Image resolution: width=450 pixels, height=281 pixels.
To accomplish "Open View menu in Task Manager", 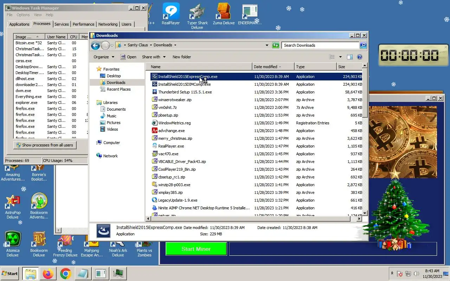I will [x=38, y=15].
